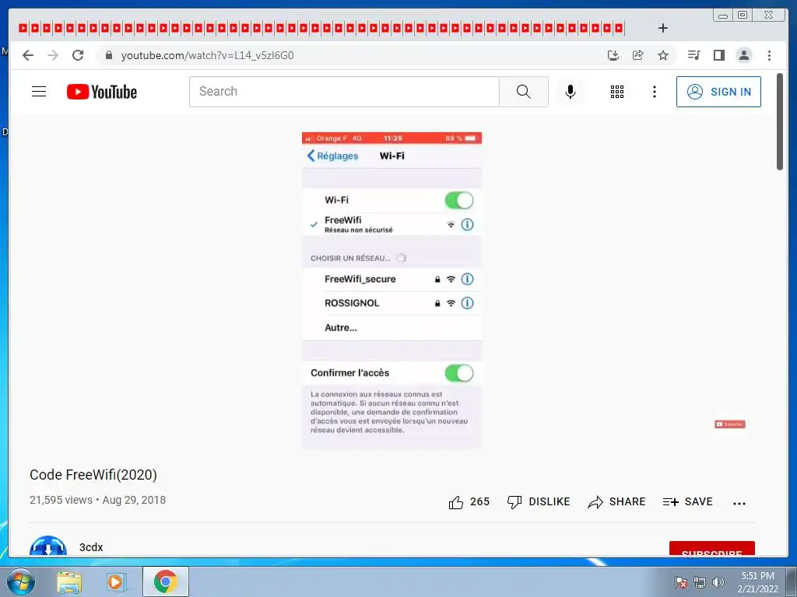
Task: Click the red SUBSCRIBE button
Action: (x=711, y=550)
